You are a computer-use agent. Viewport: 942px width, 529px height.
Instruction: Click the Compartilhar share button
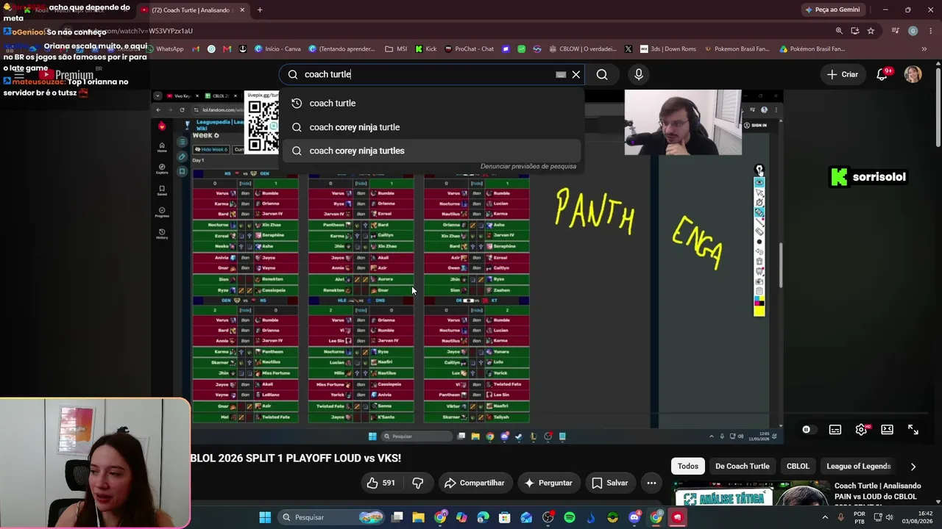(475, 483)
